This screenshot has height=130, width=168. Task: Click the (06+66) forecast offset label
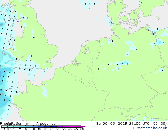coord(159,124)
